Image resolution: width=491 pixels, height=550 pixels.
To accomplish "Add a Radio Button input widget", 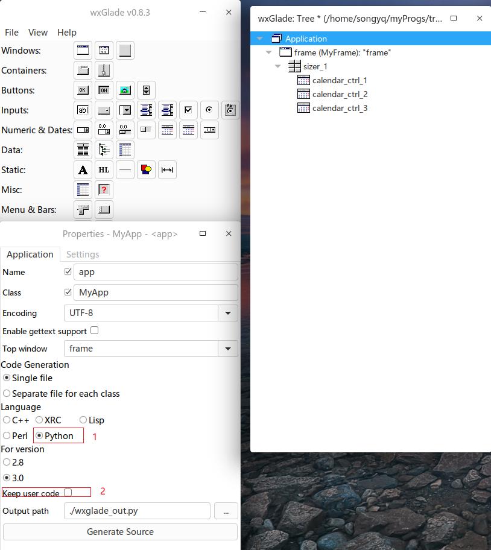I will click(x=209, y=110).
